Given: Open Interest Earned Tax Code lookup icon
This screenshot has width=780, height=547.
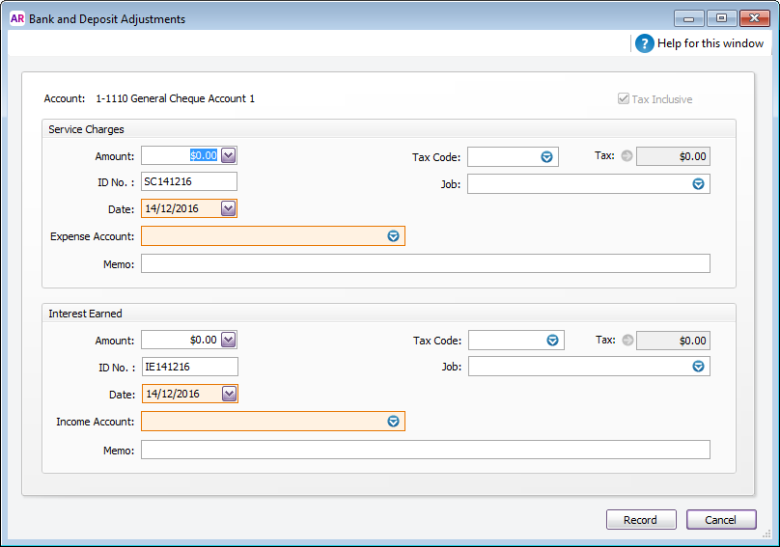Looking at the screenshot, I should 552,341.
